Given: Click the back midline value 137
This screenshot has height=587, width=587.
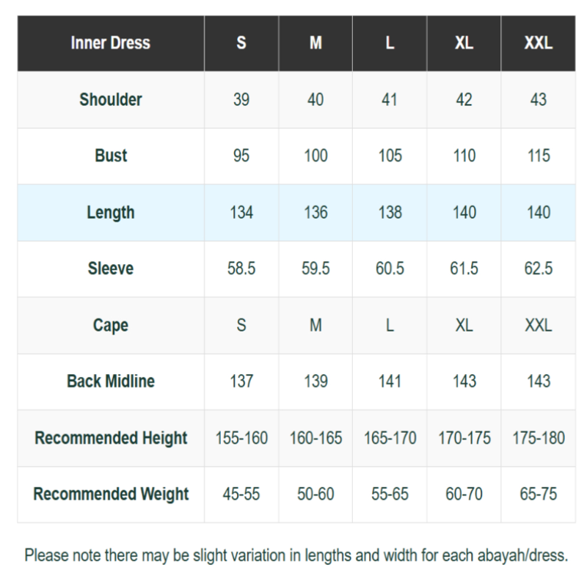Looking at the screenshot, I should pyautogui.click(x=241, y=382).
